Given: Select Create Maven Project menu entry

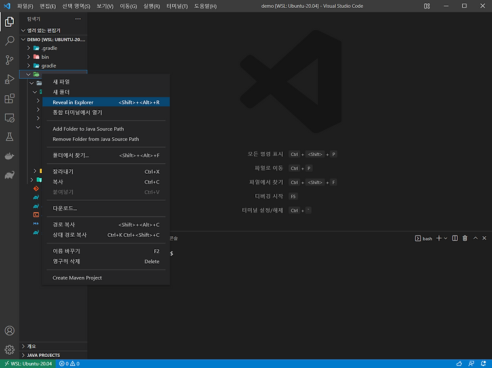Looking at the screenshot, I should (106, 277).
